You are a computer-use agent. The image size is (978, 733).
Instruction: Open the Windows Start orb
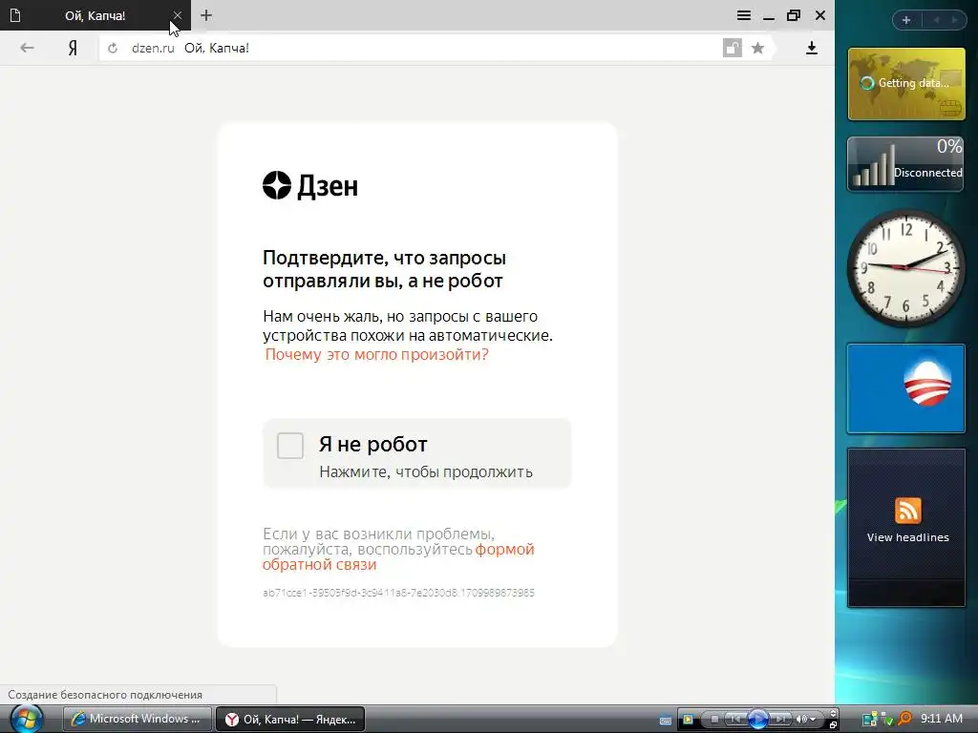(x=26, y=719)
